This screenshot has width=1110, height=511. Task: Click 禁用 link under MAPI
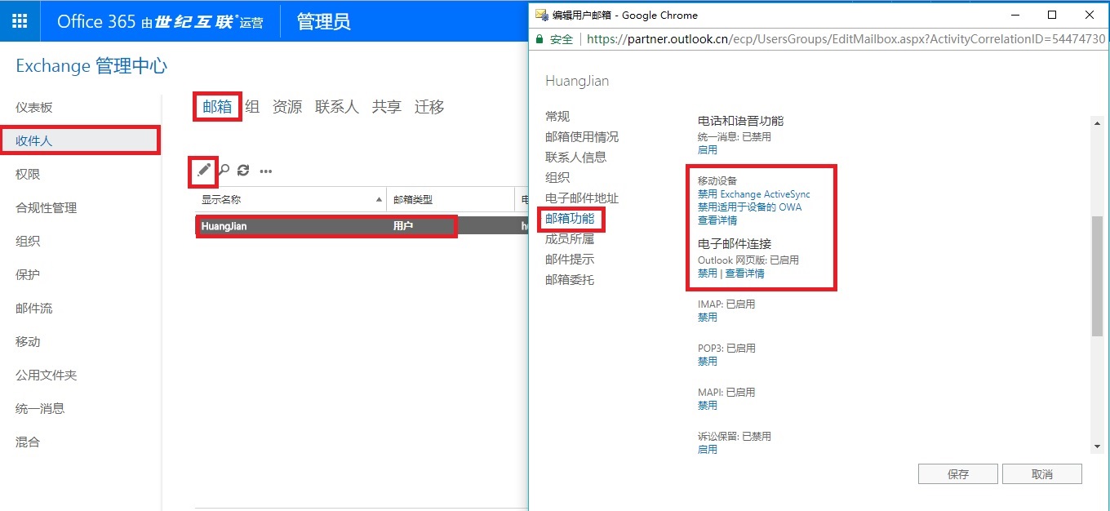pos(708,406)
